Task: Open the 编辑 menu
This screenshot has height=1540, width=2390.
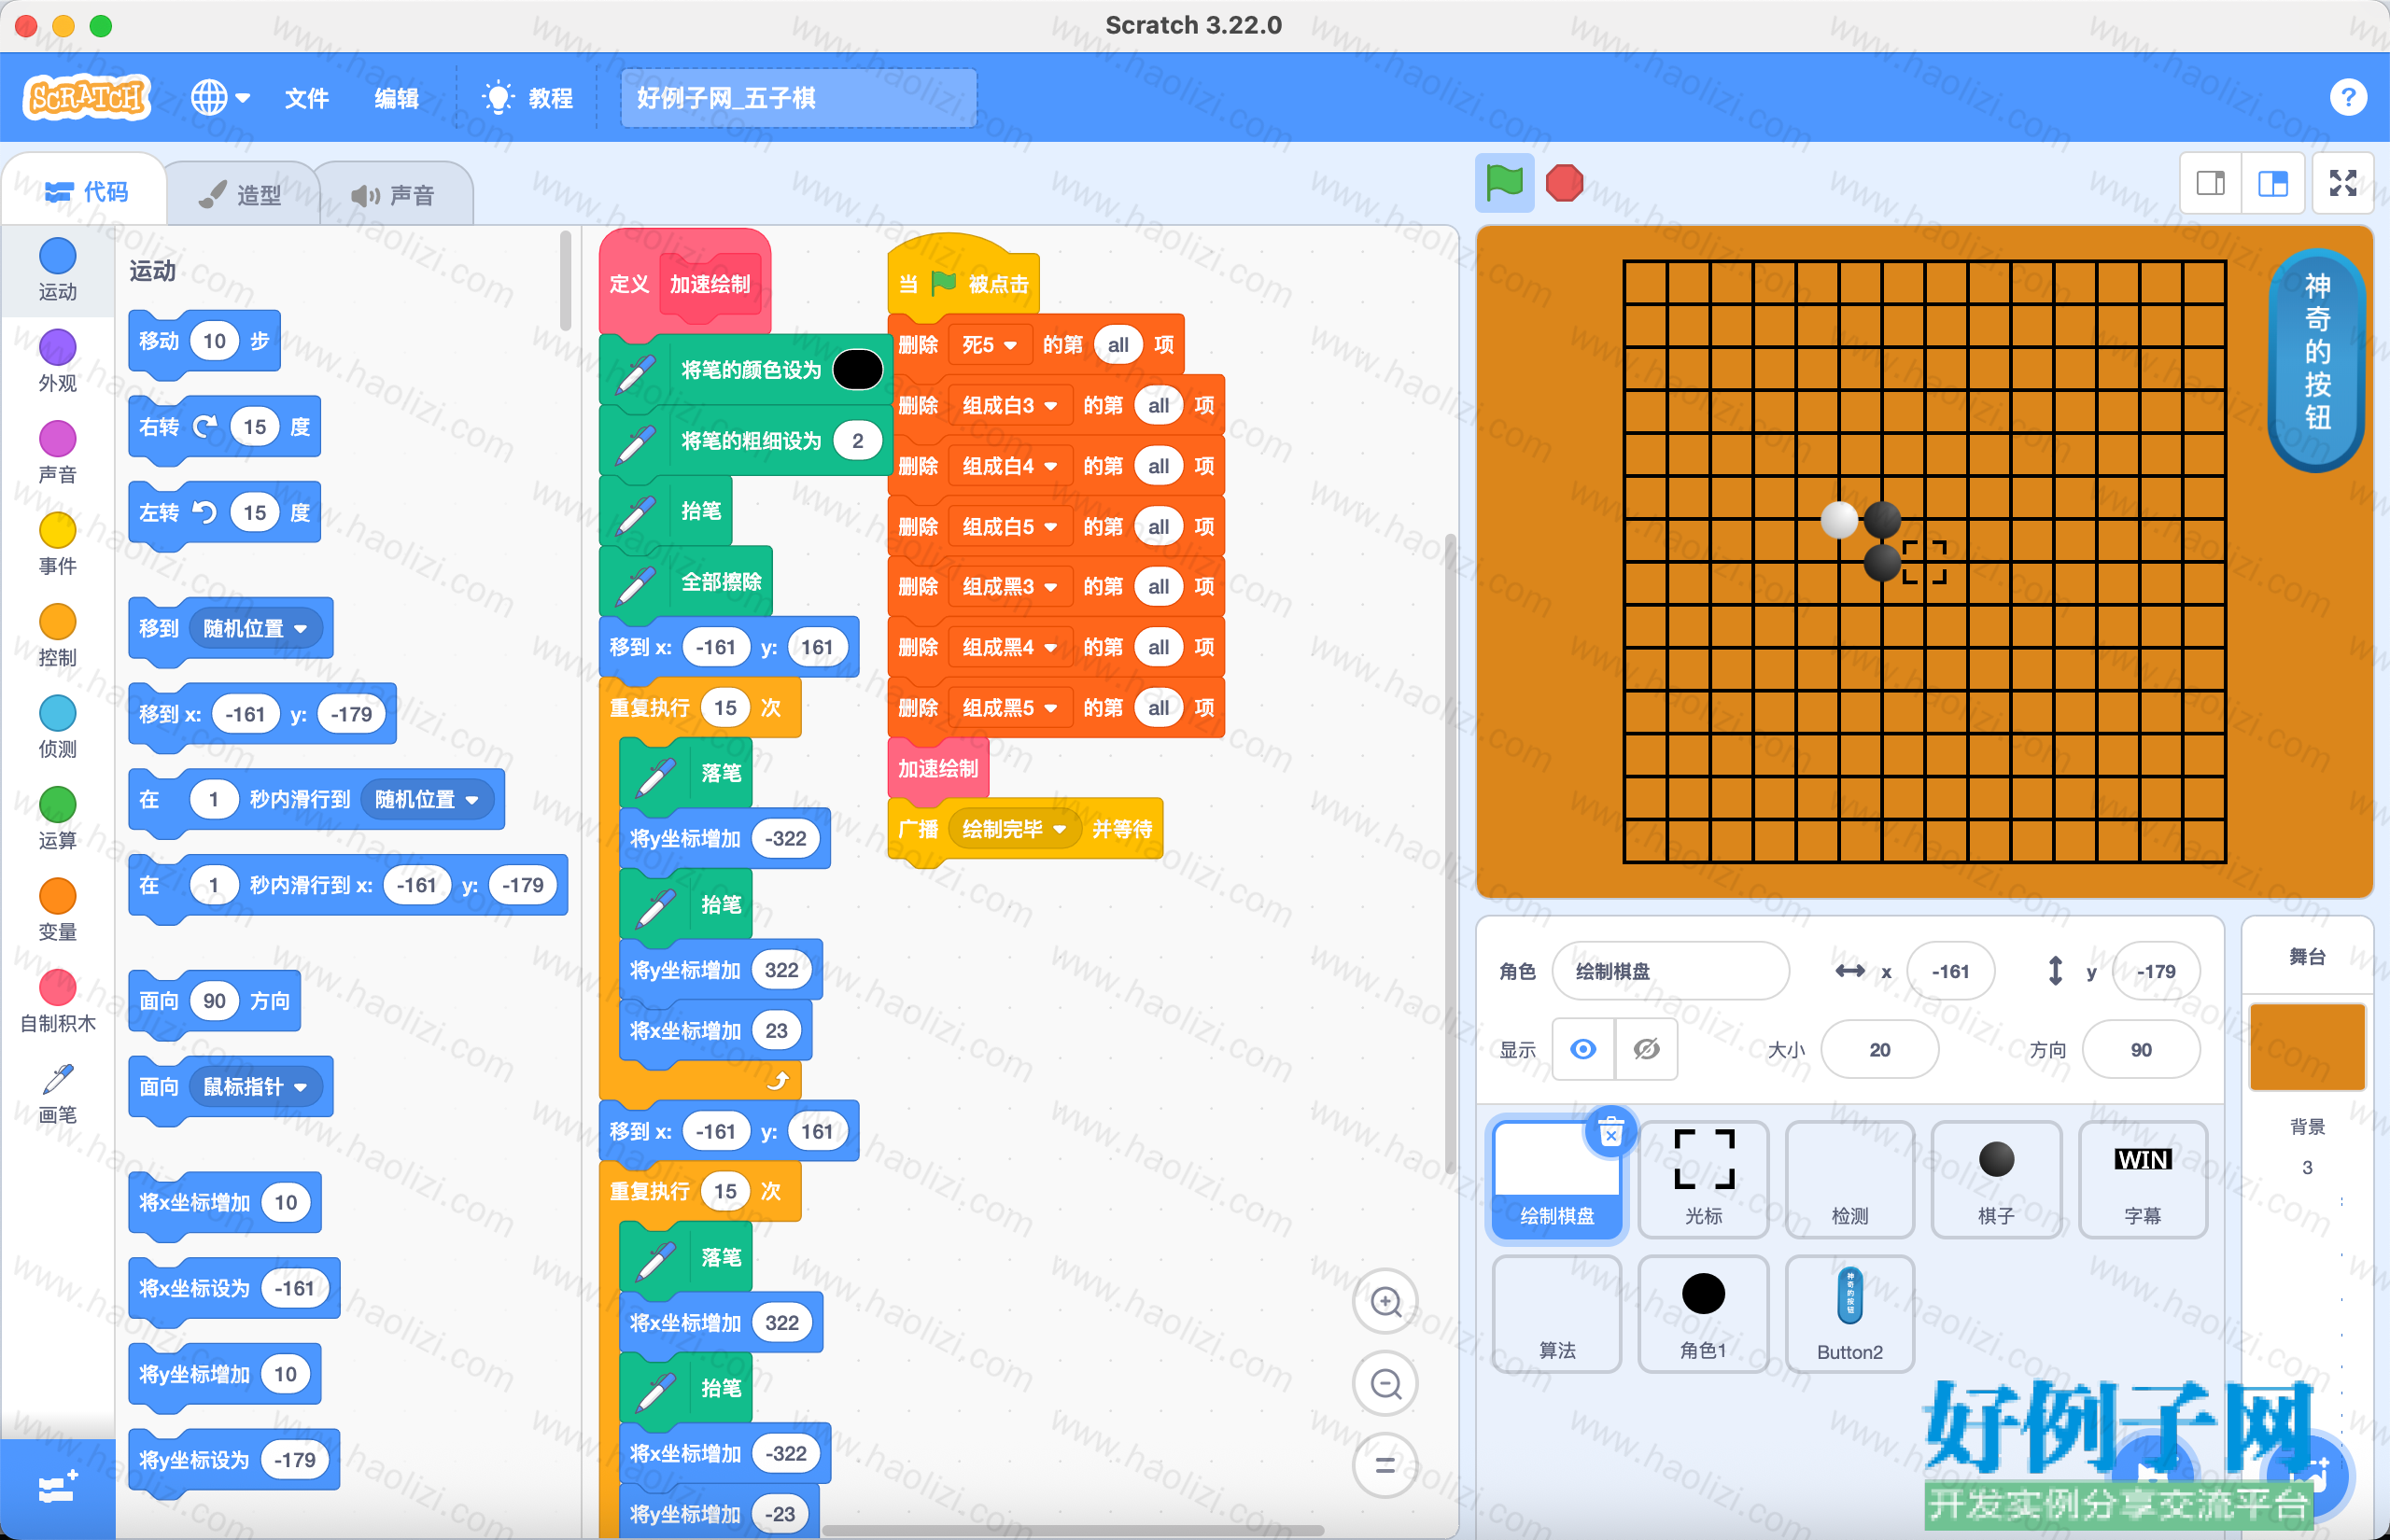Action: [x=396, y=98]
